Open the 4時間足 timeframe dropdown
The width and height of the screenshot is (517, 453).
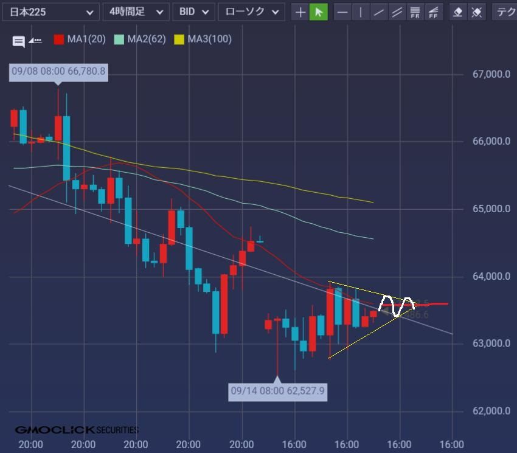point(136,12)
